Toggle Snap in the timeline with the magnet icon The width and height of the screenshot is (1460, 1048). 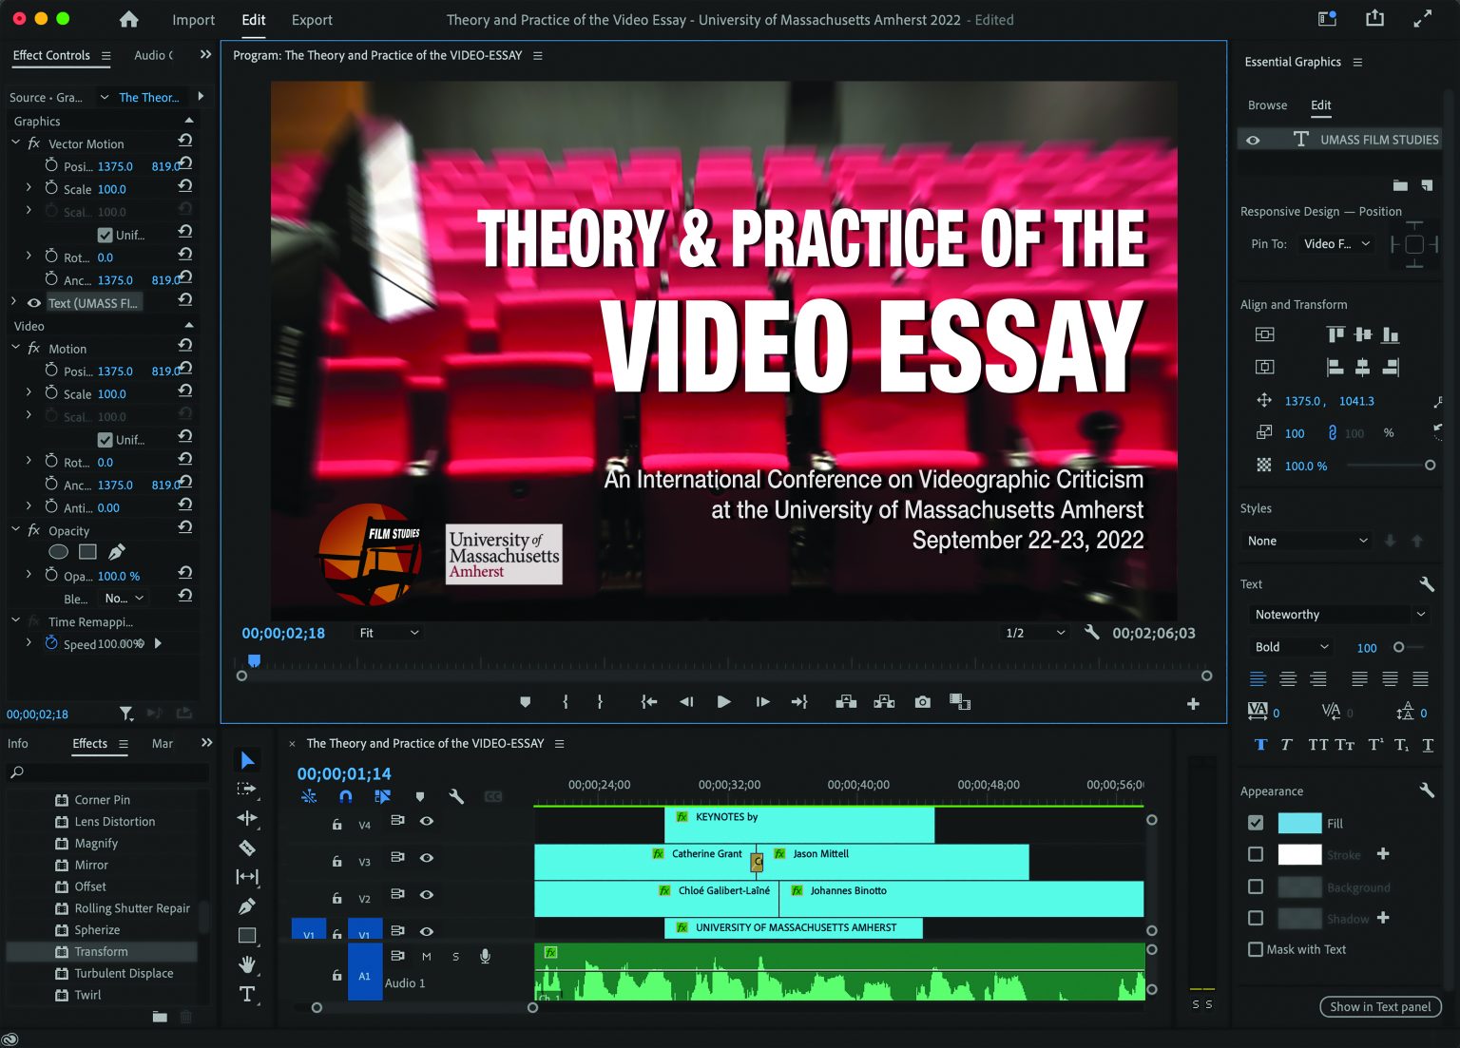click(345, 796)
